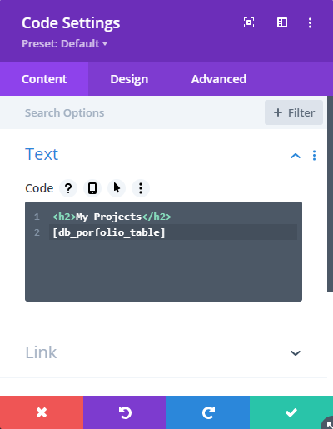
Task: Expand the Link section
Action: tap(296, 353)
